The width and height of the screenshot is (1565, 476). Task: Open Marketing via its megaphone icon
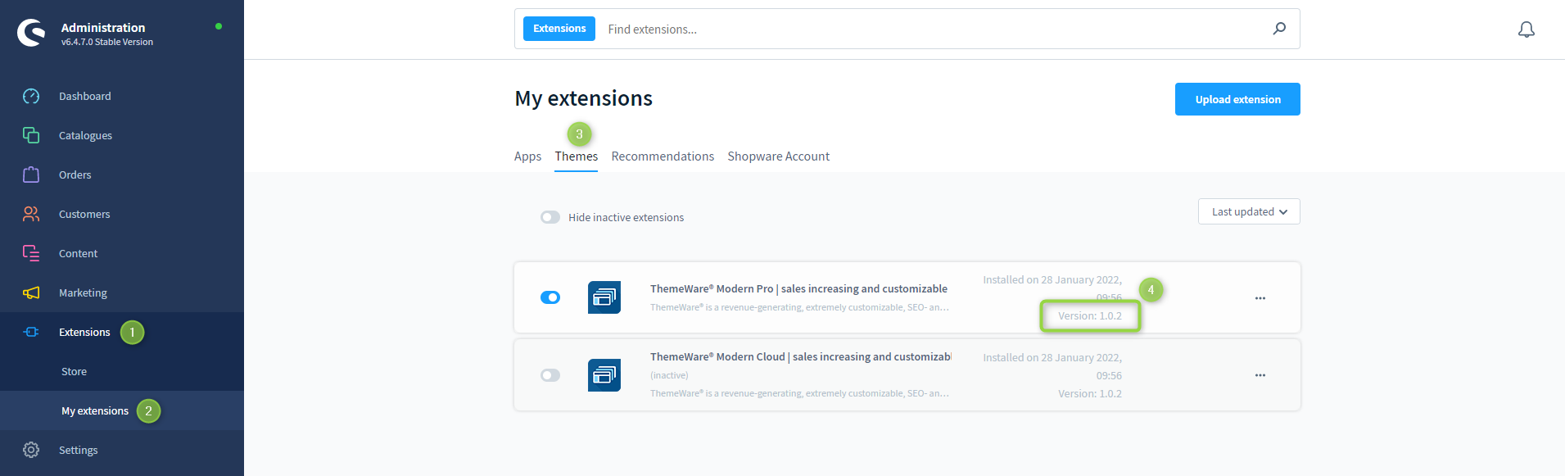point(31,292)
